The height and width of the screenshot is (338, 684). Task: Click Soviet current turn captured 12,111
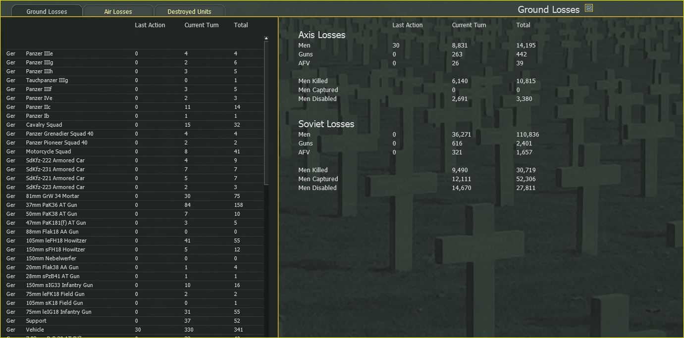coord(462,179)
